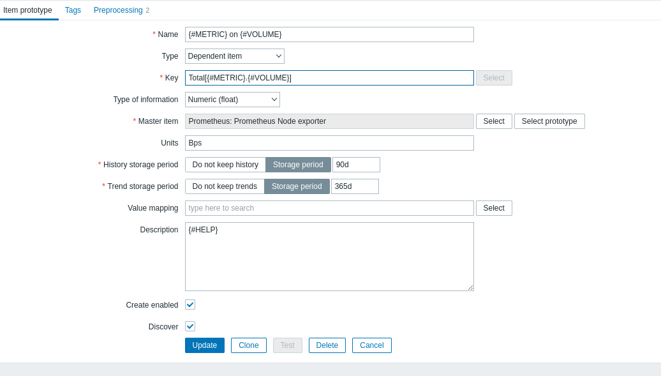Cancel editing the item prototype
The height and width of the screenshot is (376, 661).
371,345
